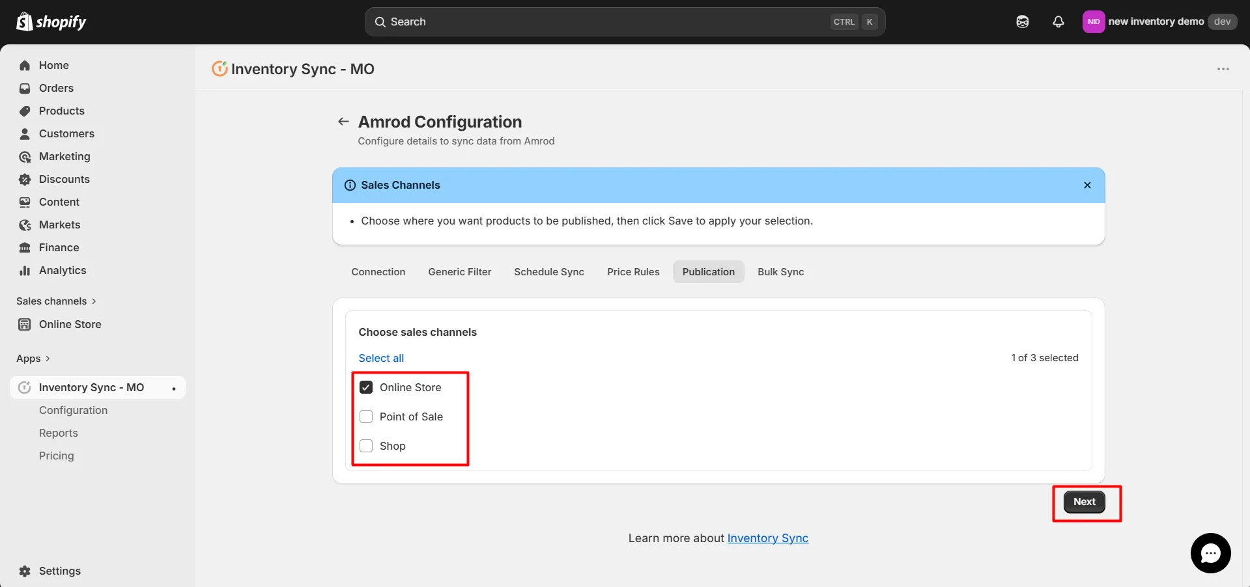The image size is (1250, 587).
Task: Navigate to Discounts
Action: pos(64,179)
